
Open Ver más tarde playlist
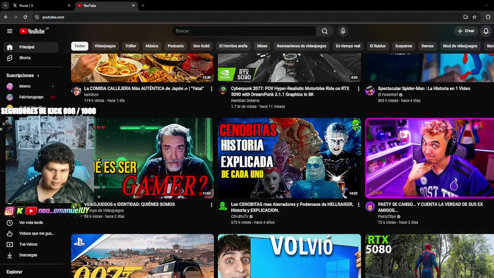point(31,223)
